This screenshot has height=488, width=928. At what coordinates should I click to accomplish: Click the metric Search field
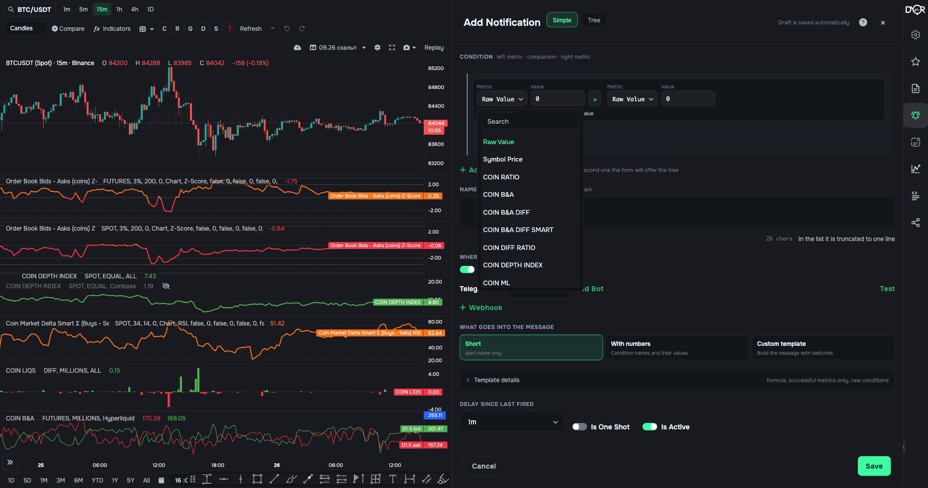pyautogui.click(x=530, y=121)
